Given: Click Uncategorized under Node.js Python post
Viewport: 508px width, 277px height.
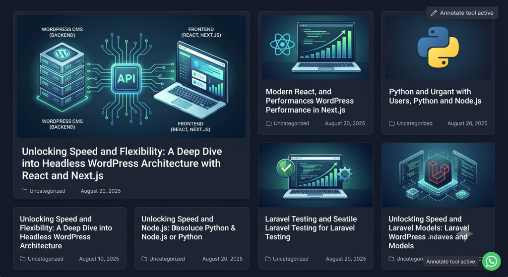Looking at the screenshot, I should tap(167, 259).
